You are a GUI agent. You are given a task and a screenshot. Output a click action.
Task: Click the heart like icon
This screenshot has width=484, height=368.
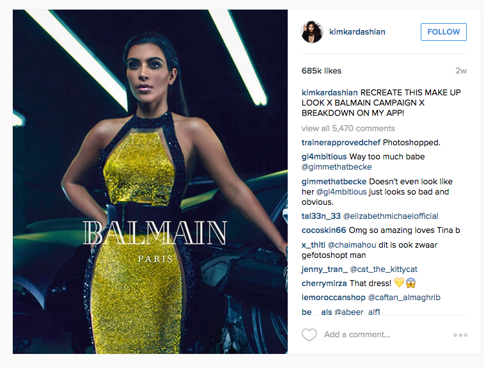pos(309,335)
